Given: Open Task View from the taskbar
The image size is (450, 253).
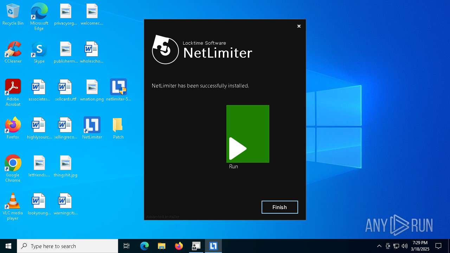Looking at the screenshot, I should 127,246.
